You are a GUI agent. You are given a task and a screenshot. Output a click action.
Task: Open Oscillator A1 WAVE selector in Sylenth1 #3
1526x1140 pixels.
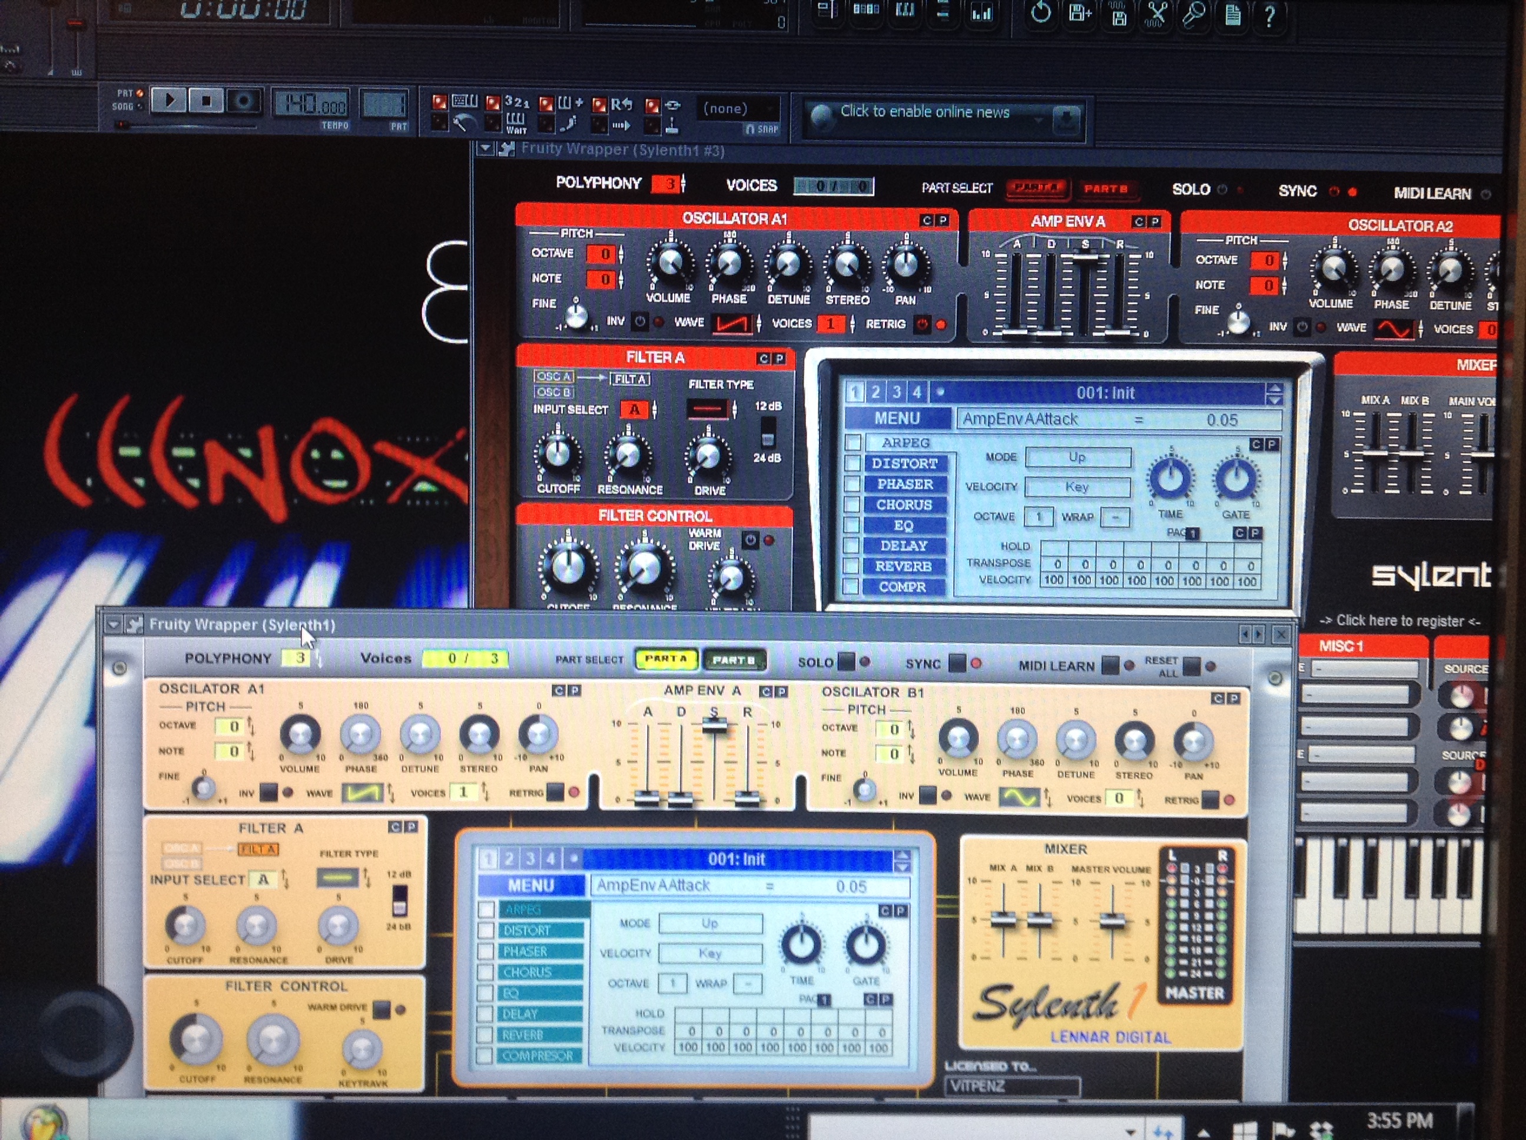(x=732, y=323)
